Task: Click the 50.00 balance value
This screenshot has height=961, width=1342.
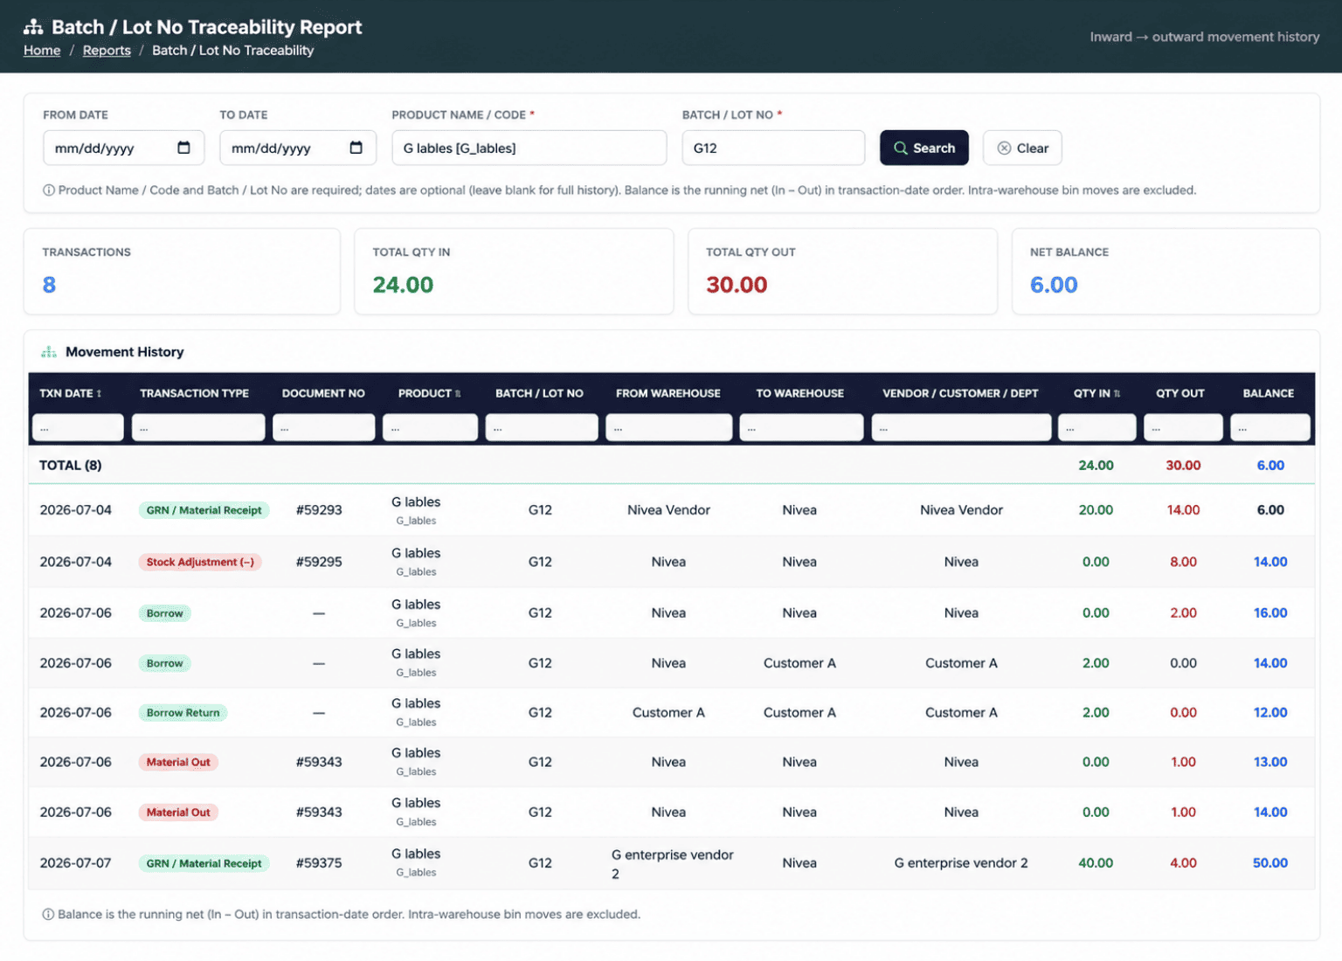Action: [1270, 863]
